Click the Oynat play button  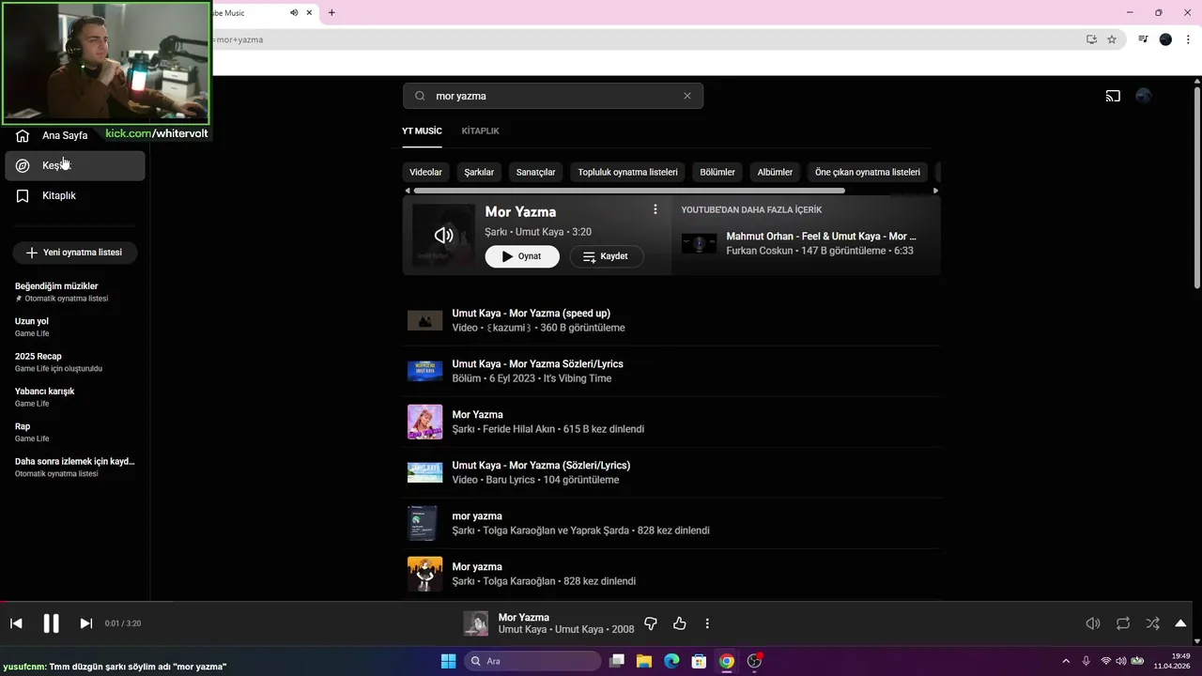[522, 256]
